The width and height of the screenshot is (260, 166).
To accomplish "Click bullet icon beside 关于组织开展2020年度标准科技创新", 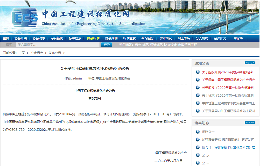I will pos(198,72).
